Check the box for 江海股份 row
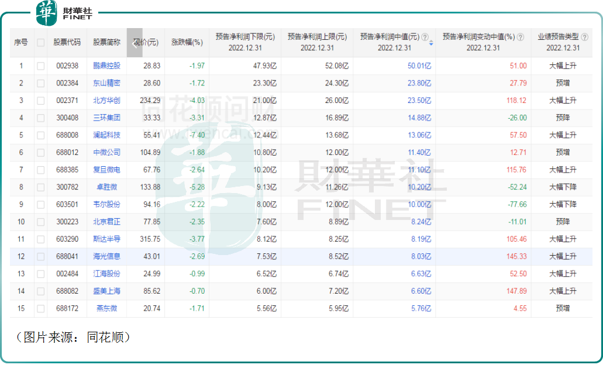 pyautogui.click(x=41, y=274)
